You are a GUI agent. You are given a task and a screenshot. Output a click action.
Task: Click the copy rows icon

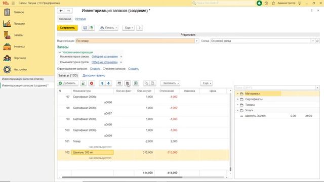146,83
